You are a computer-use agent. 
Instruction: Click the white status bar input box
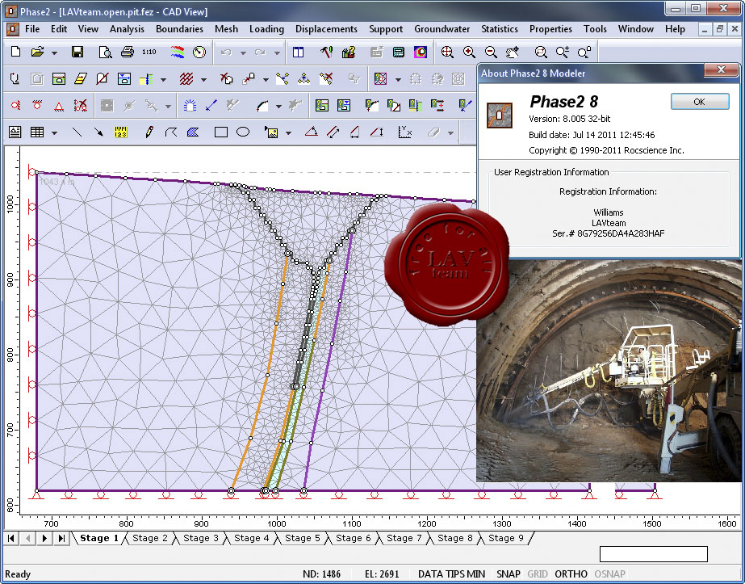pyautogui.click(x=653, y=554)
